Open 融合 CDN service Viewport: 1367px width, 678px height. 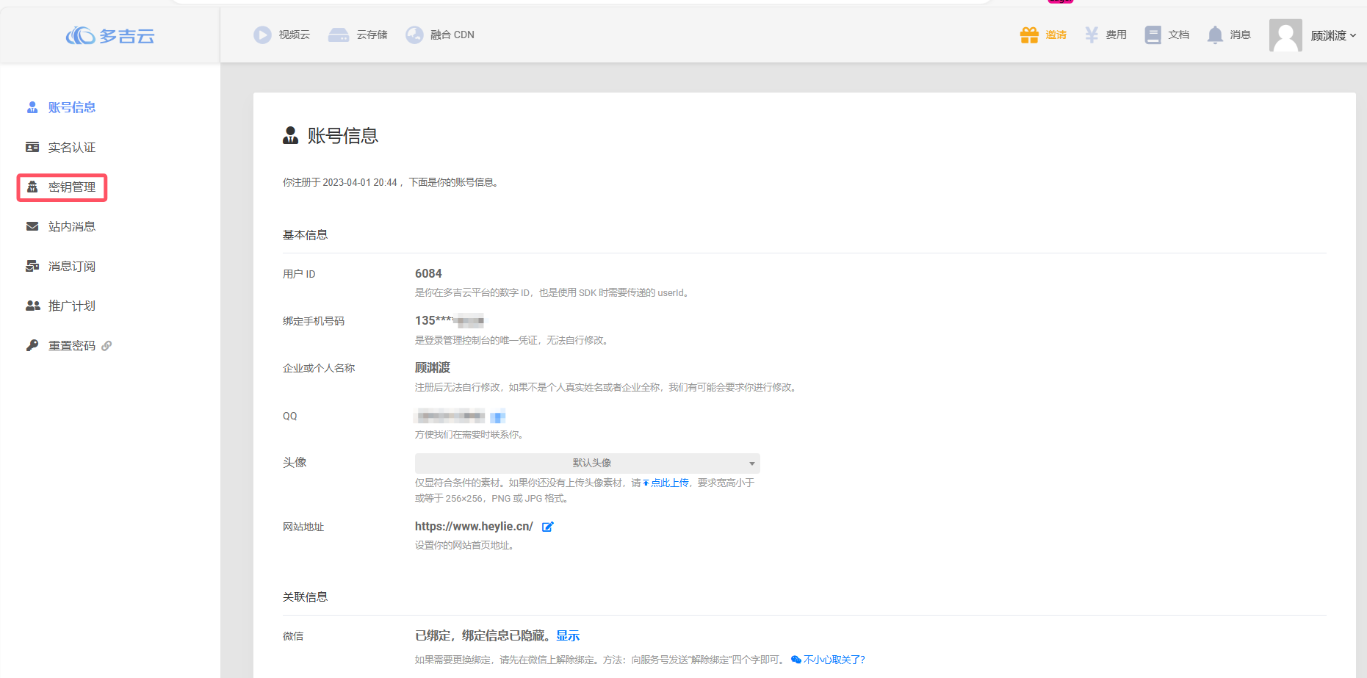click(440, 35)
